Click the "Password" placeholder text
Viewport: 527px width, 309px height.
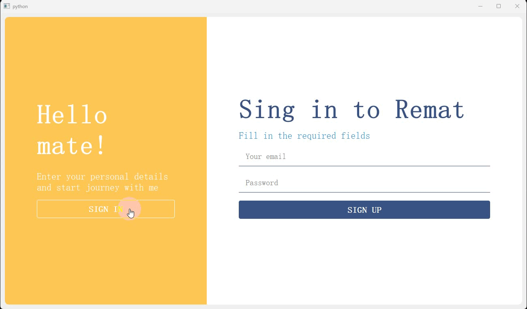[x=261, y=183]
